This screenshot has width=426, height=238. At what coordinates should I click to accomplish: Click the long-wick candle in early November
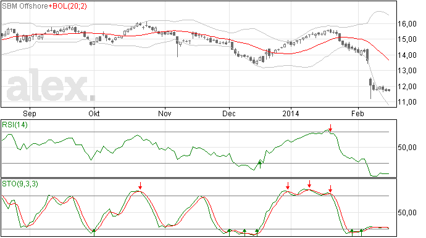(x=177, y=47)
